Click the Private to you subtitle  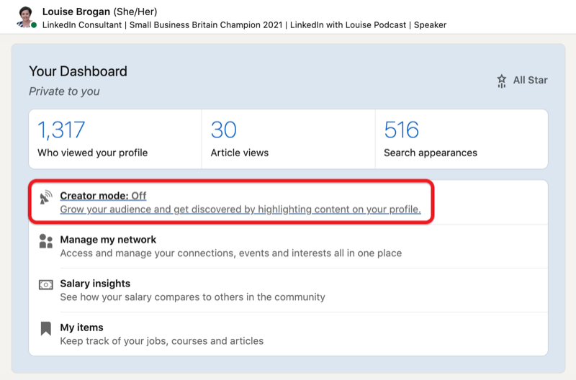click(x=64, y=91)
